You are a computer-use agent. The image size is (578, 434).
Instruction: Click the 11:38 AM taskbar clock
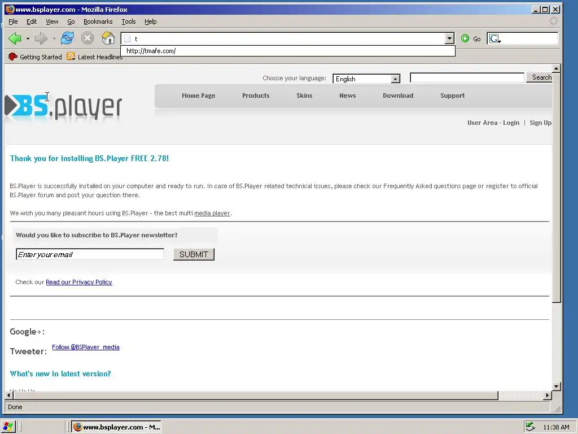(x=556, y=427)
